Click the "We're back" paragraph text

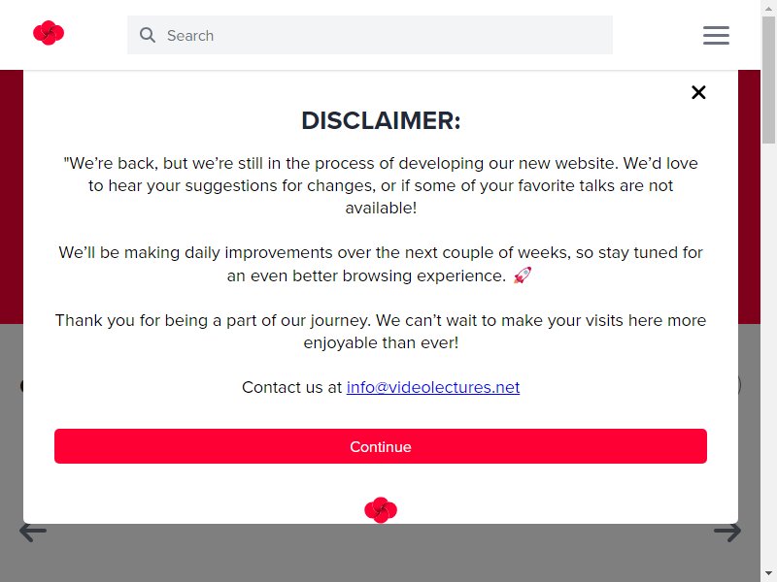381,185
